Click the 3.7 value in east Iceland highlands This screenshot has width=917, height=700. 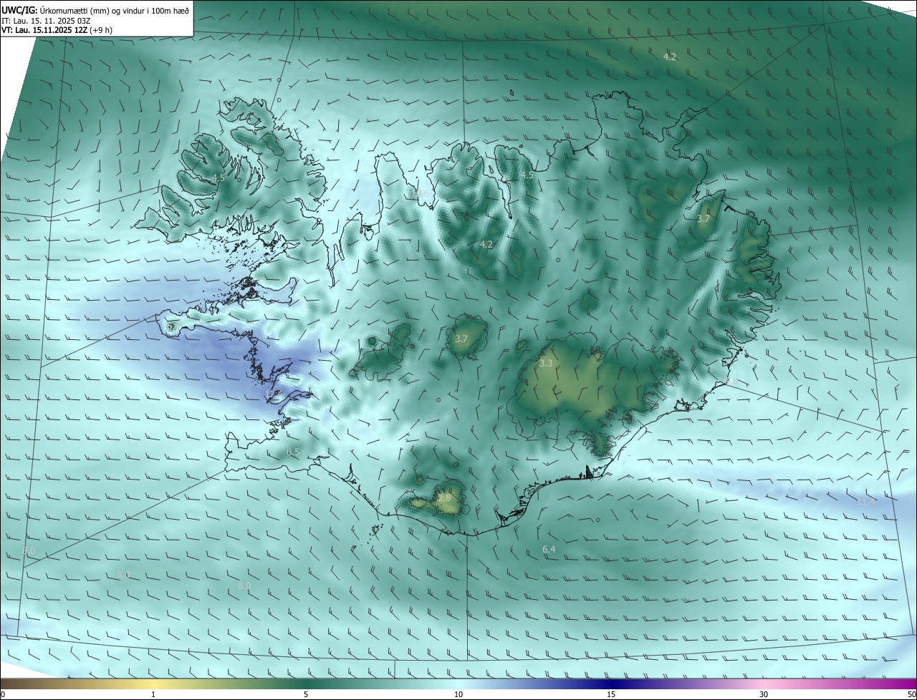704,218
